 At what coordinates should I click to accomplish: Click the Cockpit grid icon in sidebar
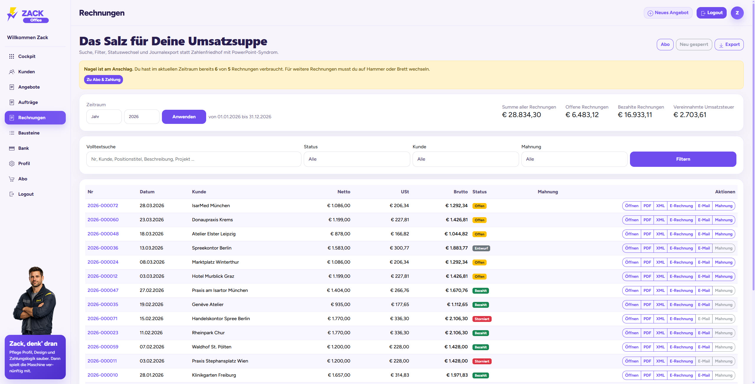[x=12, y=56]
